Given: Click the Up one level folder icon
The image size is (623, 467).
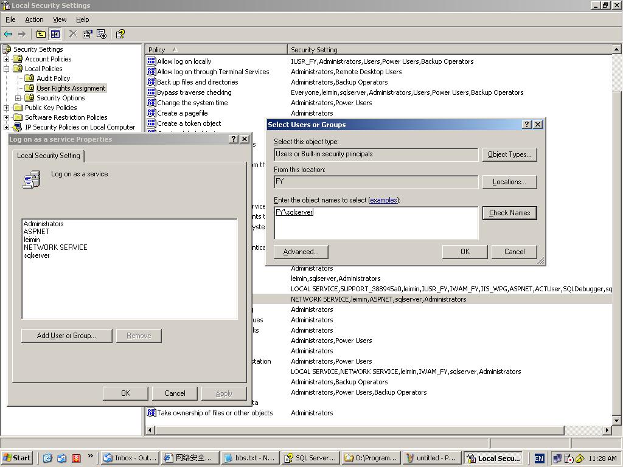Looking at the screenshot, I should (x=41, y=34).
